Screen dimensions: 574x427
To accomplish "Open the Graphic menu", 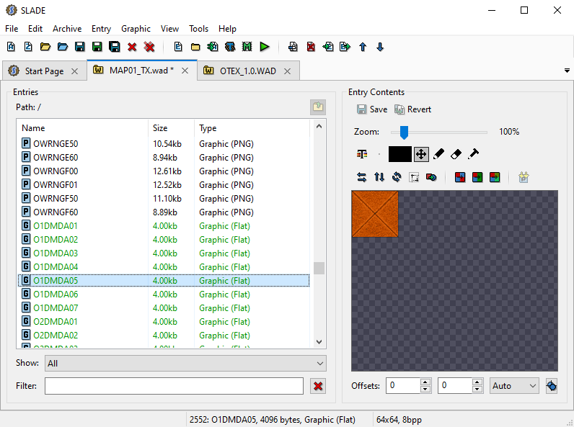I will [x=136, y=29].
